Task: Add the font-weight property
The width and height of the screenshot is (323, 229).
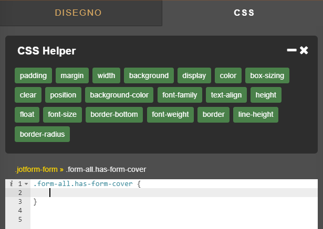Action: pos(171,114)
